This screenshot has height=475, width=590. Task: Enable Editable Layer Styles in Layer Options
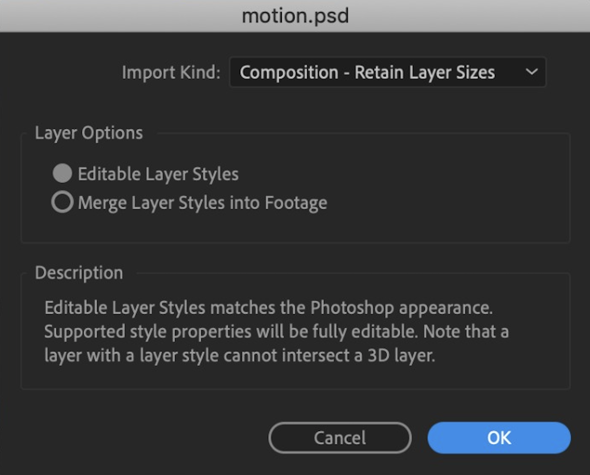[62, 174]
